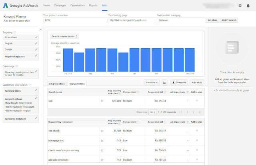The width and height of the screenshot is (256, 165).
Task: Open the Opportunities menu
Action: click(x=78, y=5)
